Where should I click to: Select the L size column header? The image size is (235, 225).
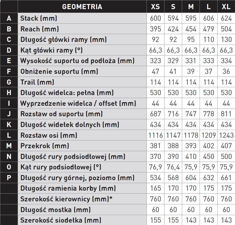[208, 7]
